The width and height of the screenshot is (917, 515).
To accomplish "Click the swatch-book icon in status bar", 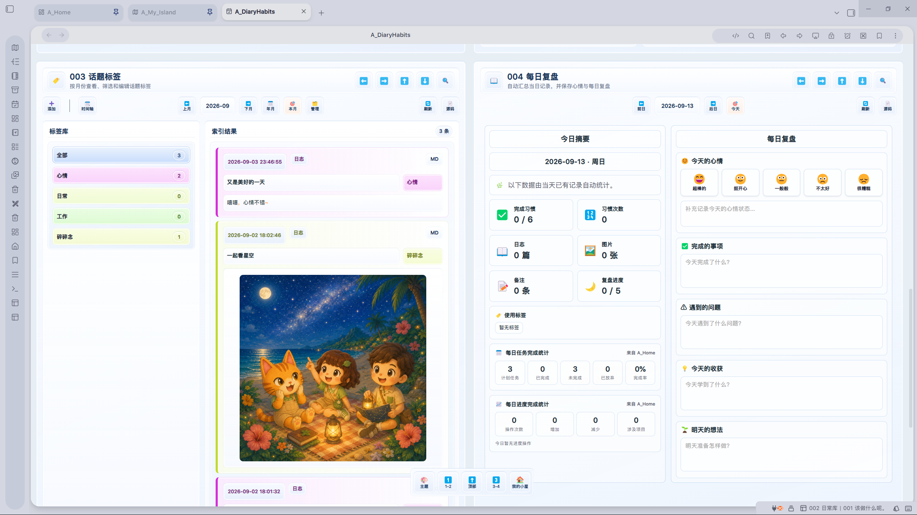I will pos(896,508).
